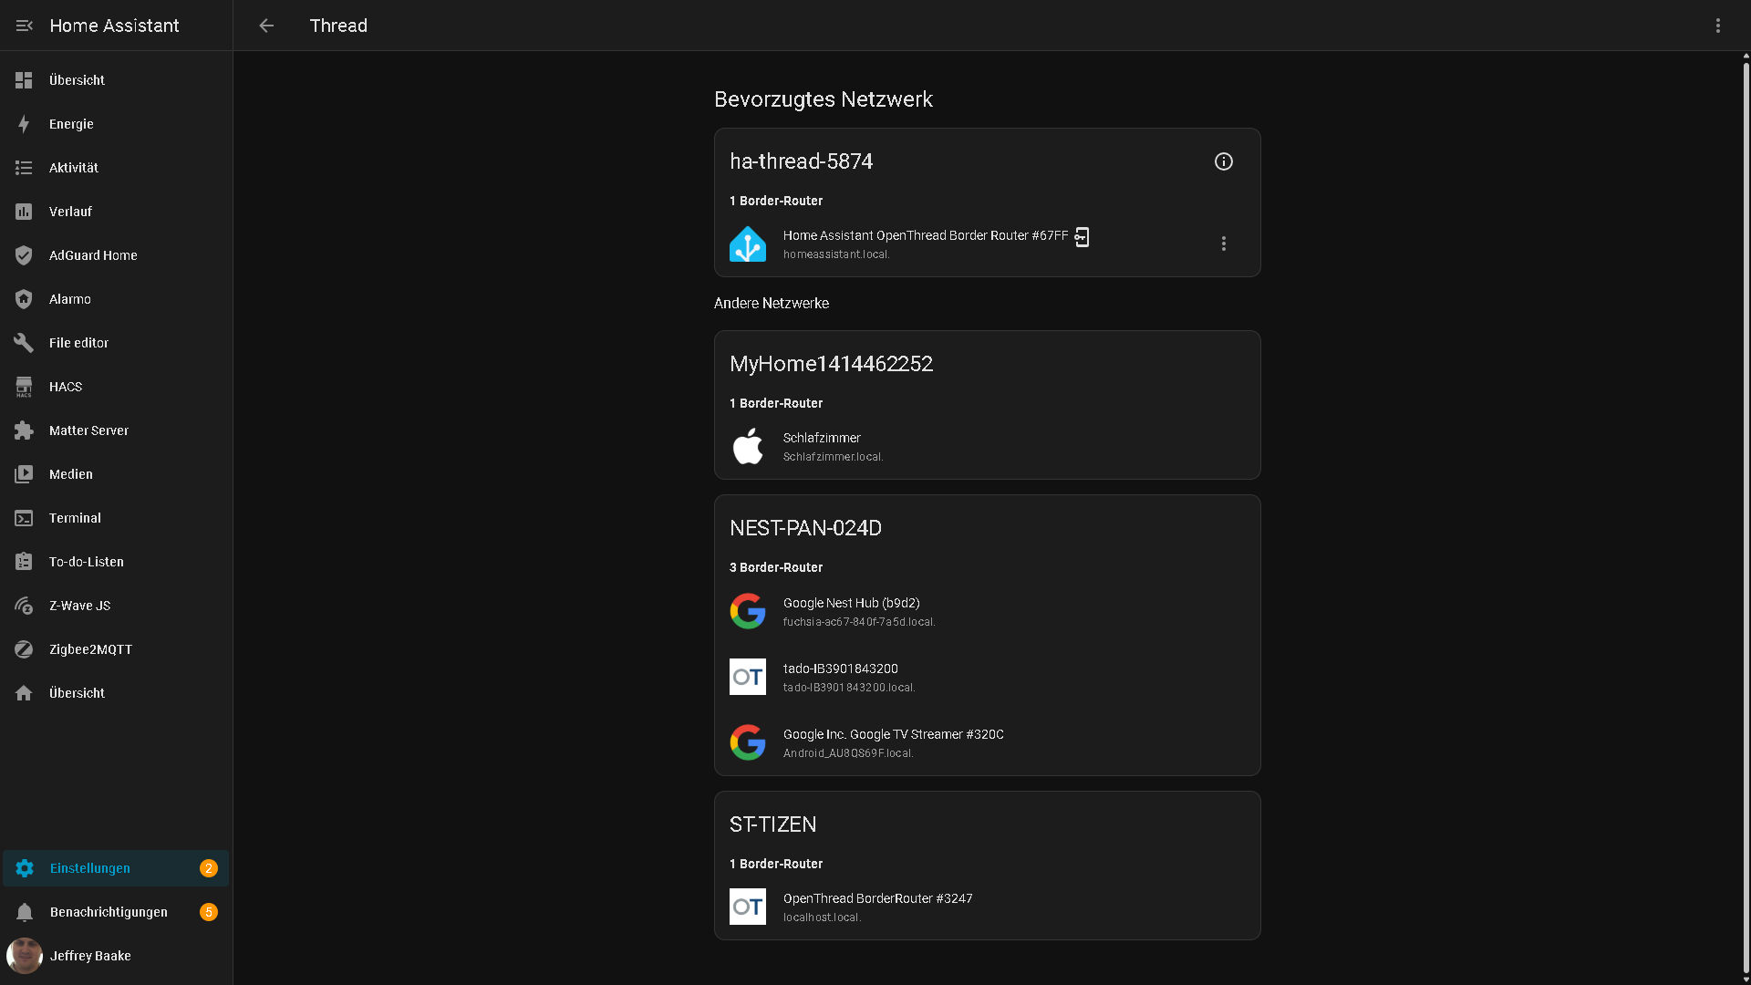The image size is (1751, 985).
Task: Open Matter Server in the sidebar
Action: click(x=88, y=430)
